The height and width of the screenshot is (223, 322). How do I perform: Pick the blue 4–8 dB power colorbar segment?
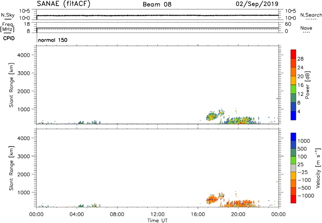(x=293, y=107)
